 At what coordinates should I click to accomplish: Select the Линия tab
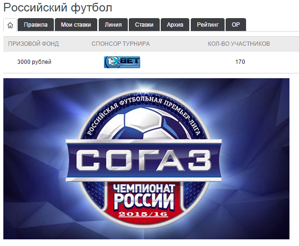[113, 25]
